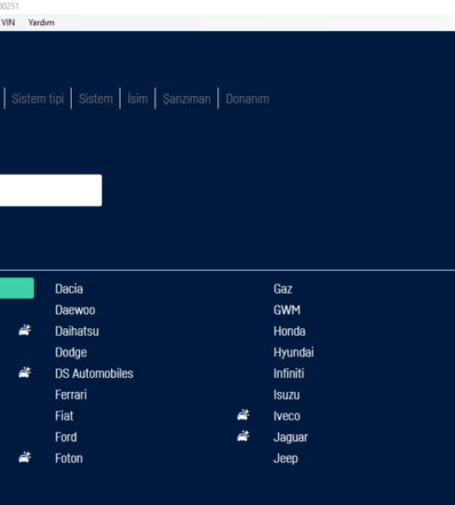455x505 pixels.
Task: Select DS Automobiles brand
Action: 94,374
